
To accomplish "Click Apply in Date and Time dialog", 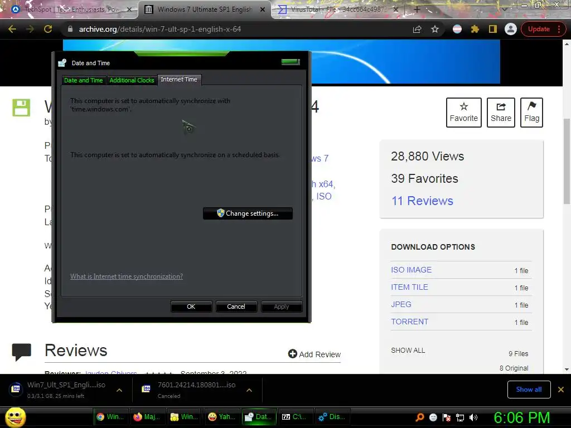I will 282,307.
